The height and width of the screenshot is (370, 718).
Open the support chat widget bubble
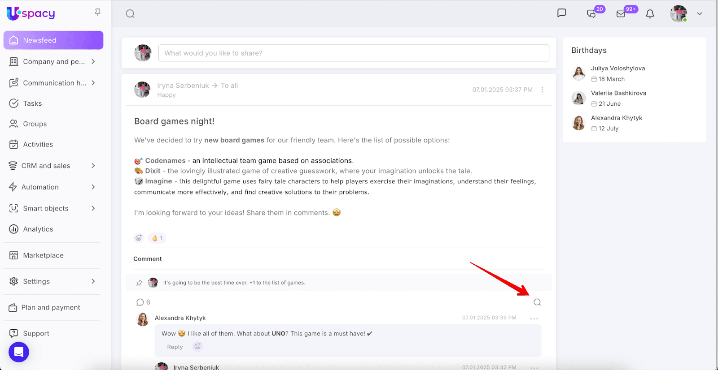pyautogui.click(x=19, y=352)
